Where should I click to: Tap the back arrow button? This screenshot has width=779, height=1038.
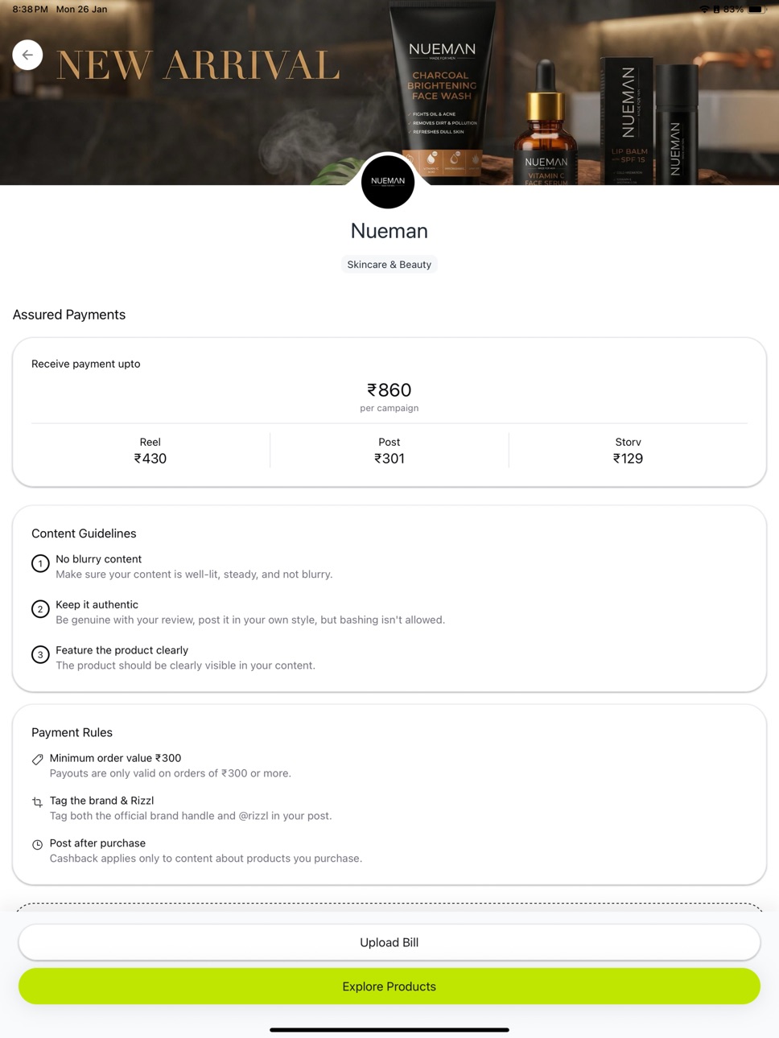coord(27,55)
